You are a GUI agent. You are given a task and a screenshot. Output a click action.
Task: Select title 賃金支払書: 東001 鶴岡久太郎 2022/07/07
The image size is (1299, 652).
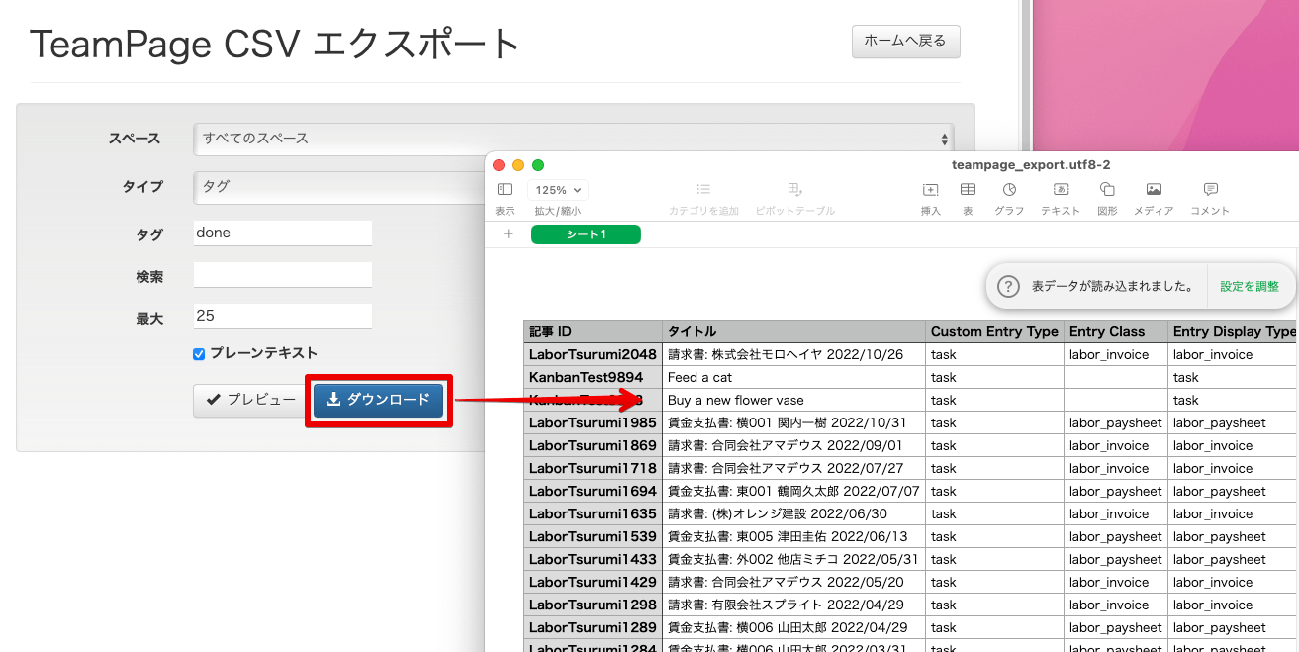pyautogui.click(x=793, y=491)
